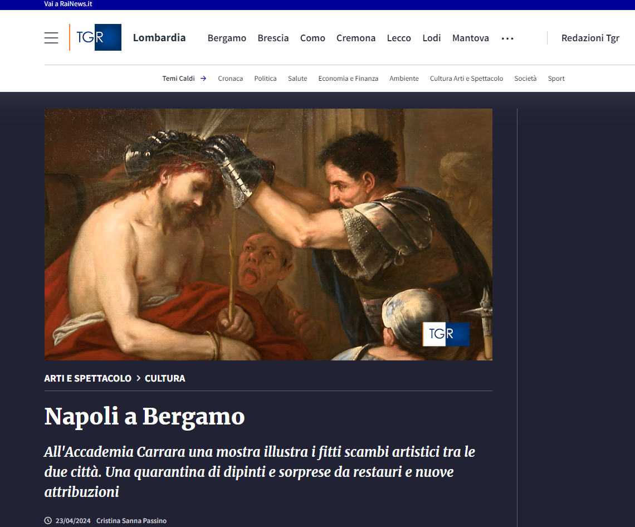Screen dimensions: 635x527
Task: Go to Brescia news section
Action: pos(273,38)
